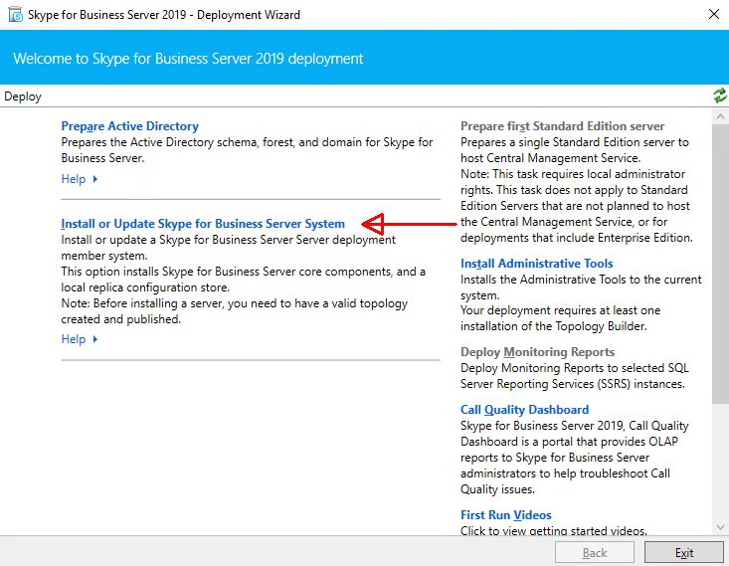Click the text 'installation of the Topology Builder.'
The image size is (729, 566).
coord(554,326)
